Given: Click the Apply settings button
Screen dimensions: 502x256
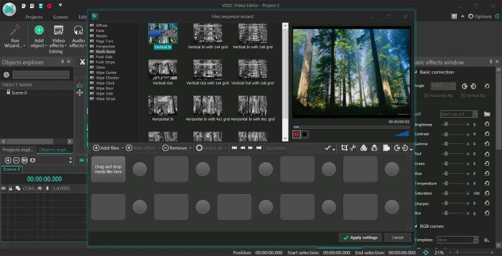Looking at the screenshot, I should click(x=360, y=237).
